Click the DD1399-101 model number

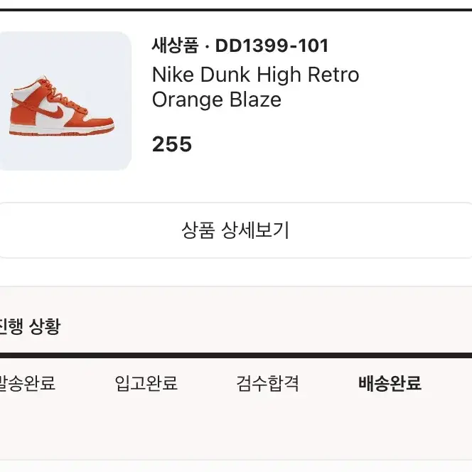(x=272, y=45)
